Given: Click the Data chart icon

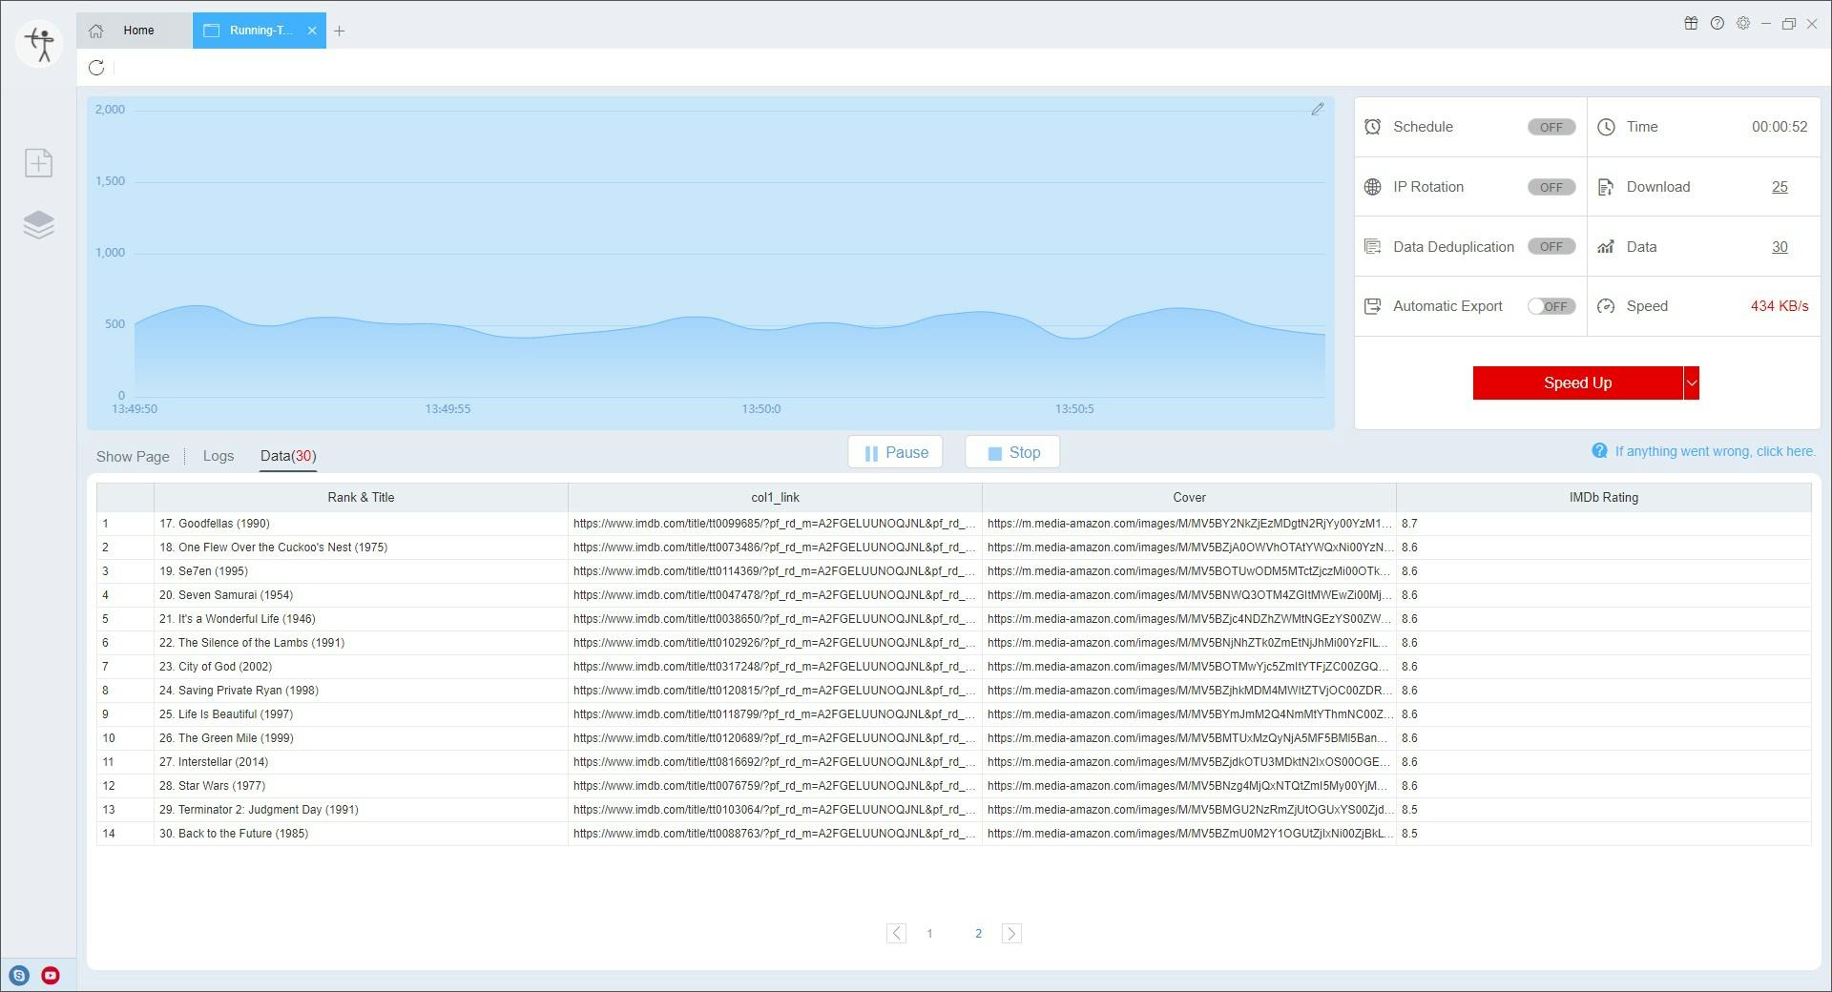Looking at the screenshot, I should click(1607, 247).
